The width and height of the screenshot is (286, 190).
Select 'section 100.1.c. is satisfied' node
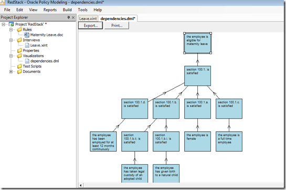coord(229,109)
